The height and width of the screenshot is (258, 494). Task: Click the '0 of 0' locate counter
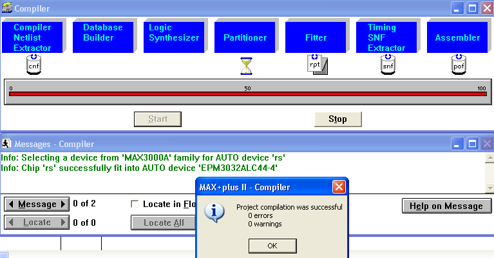(x=84, y=223)
